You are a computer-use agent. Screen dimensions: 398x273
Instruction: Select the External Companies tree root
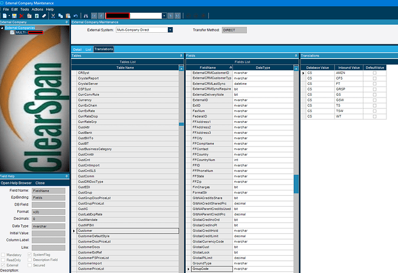coord(20,28)
